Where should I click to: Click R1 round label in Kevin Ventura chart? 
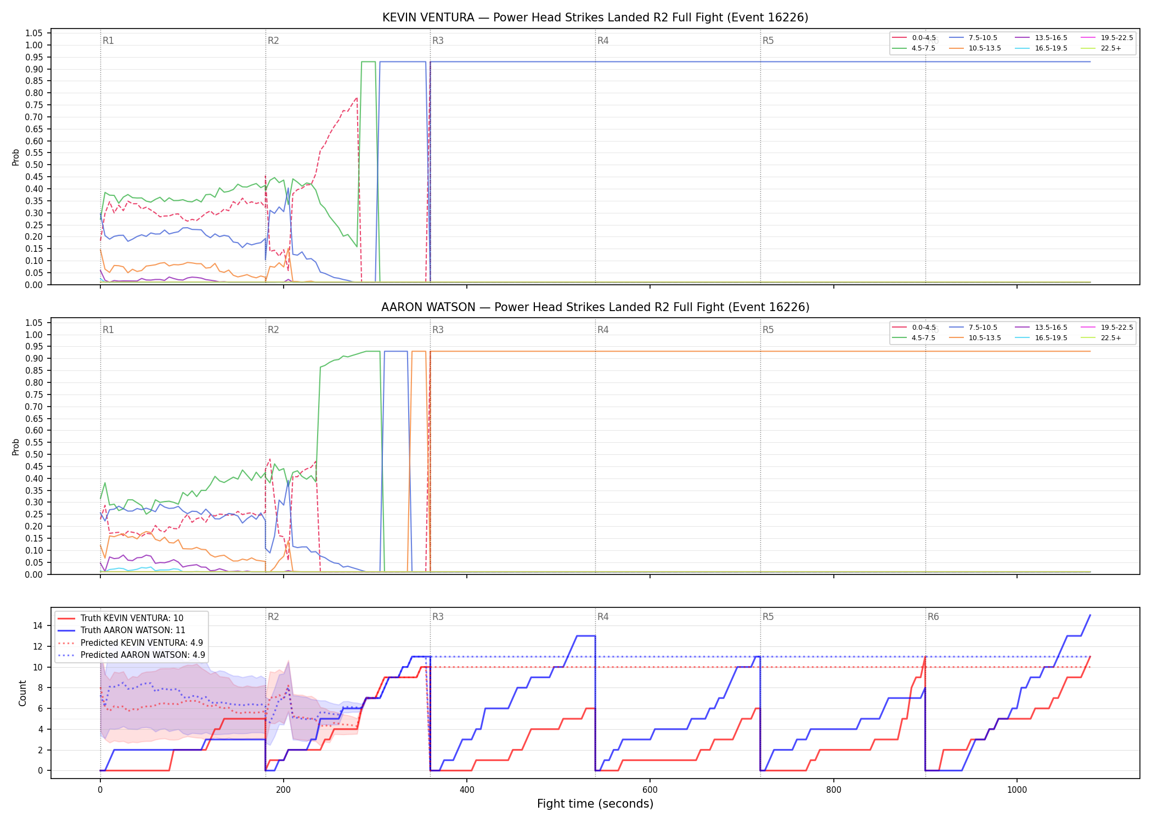(108, 41)
